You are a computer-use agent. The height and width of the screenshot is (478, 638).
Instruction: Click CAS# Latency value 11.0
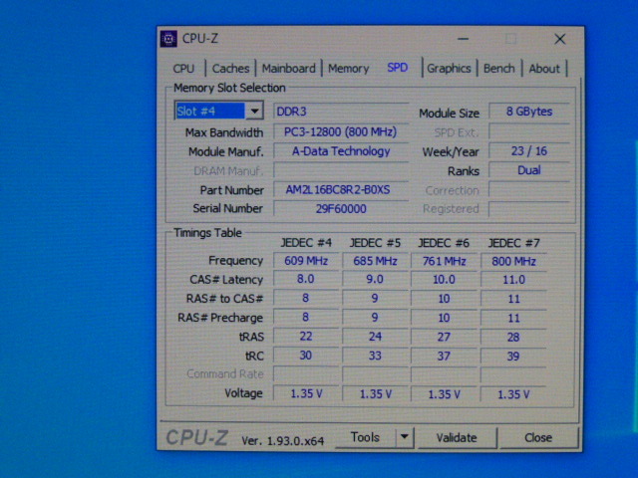(x=514, y=280)
